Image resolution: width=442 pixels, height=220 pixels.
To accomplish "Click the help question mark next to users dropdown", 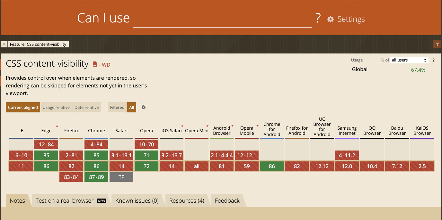I will click(433, 60).
